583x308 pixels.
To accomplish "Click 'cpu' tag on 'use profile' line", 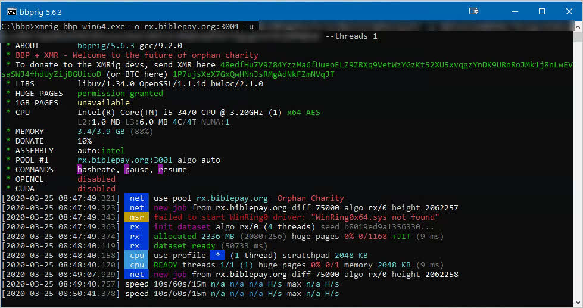I will (136, 256).
